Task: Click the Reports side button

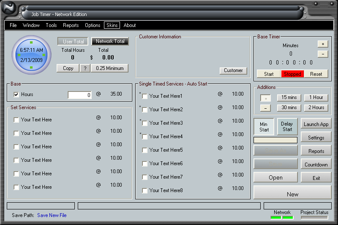Action: pos(316,151)
